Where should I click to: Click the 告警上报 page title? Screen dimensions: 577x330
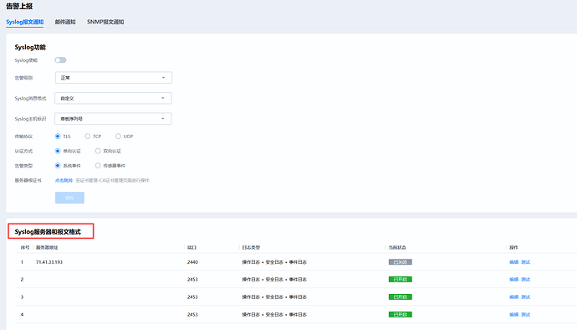19,6
